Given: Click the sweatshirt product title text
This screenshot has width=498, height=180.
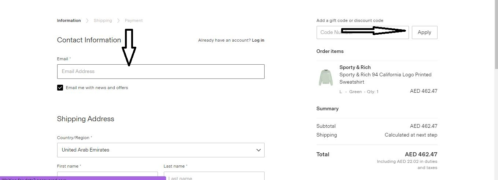Looking at the screenshot, I should pyautogui.click(x=385, y=78).
